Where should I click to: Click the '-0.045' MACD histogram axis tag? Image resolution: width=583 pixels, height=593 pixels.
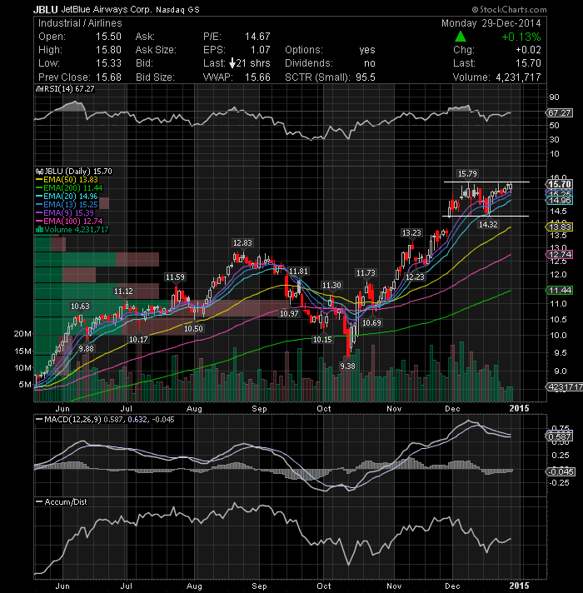coord(560,471)
